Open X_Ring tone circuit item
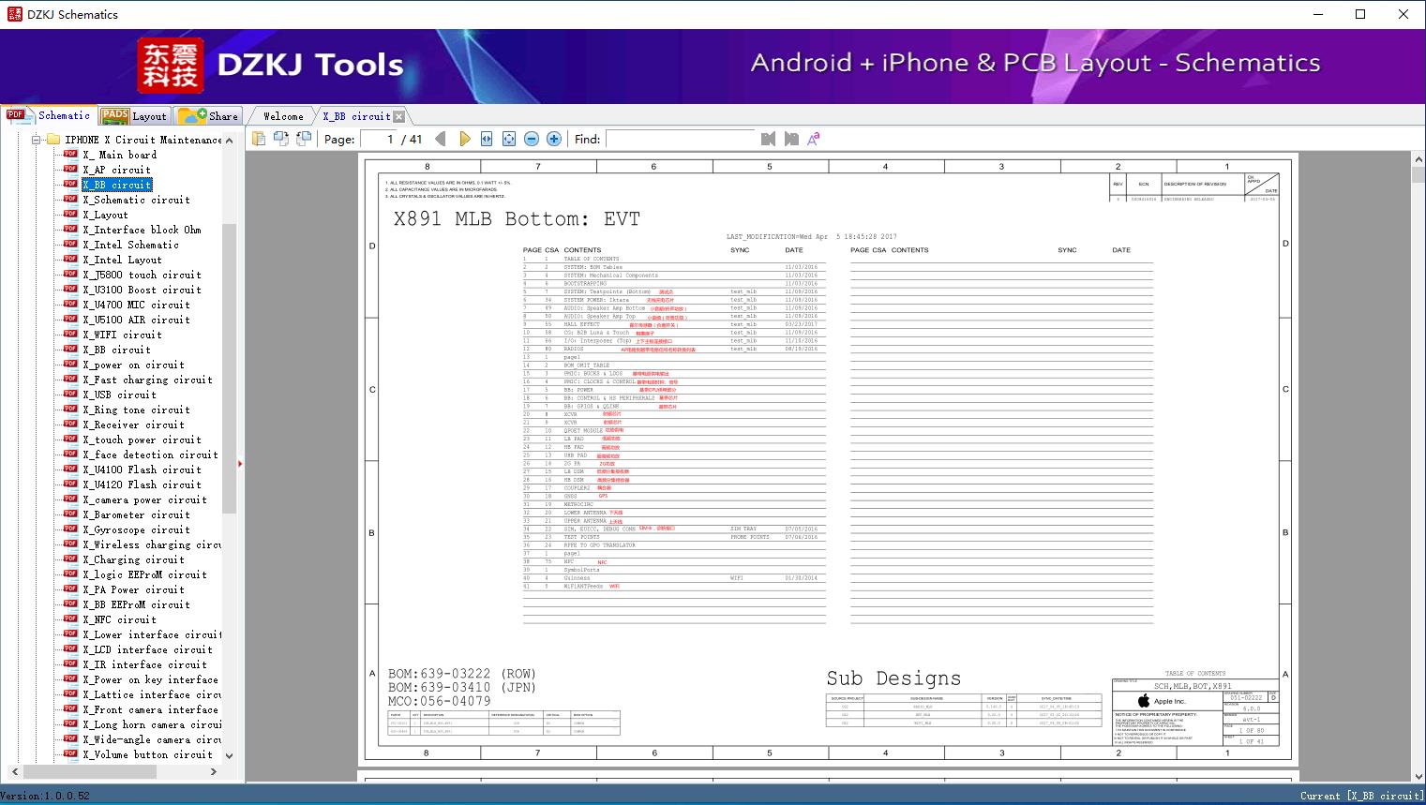This screenshot has width=1426, height=805. coord(136,410)
